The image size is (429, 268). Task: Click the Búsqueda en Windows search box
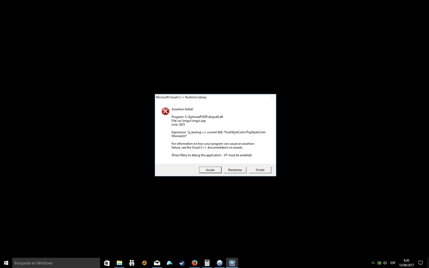click(56, 263)
